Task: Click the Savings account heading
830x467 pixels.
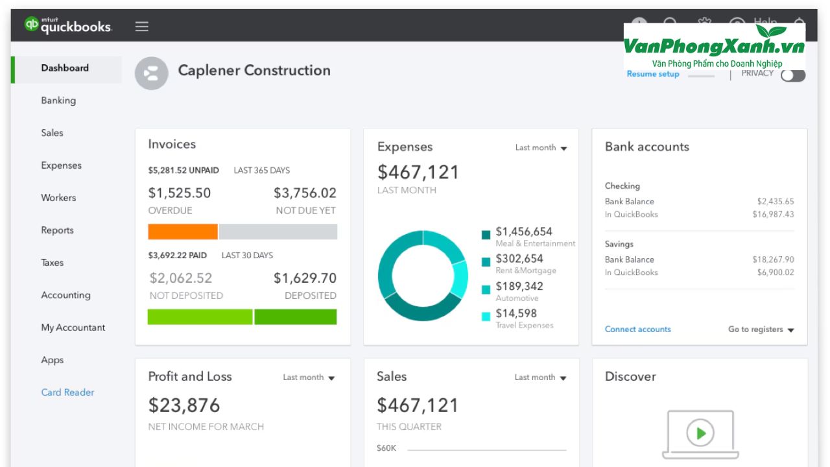Action: point(619,245)
